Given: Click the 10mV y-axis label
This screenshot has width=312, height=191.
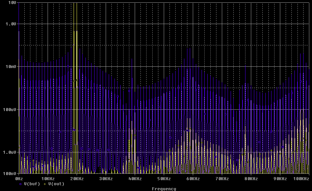Looking at the screenshot, I should click(11, 67).
